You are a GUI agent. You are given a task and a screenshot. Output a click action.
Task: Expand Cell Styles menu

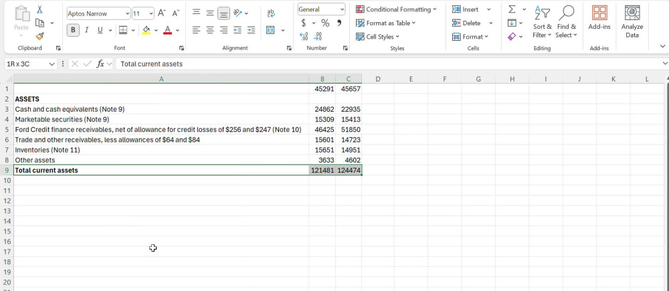tap(377, 37)
